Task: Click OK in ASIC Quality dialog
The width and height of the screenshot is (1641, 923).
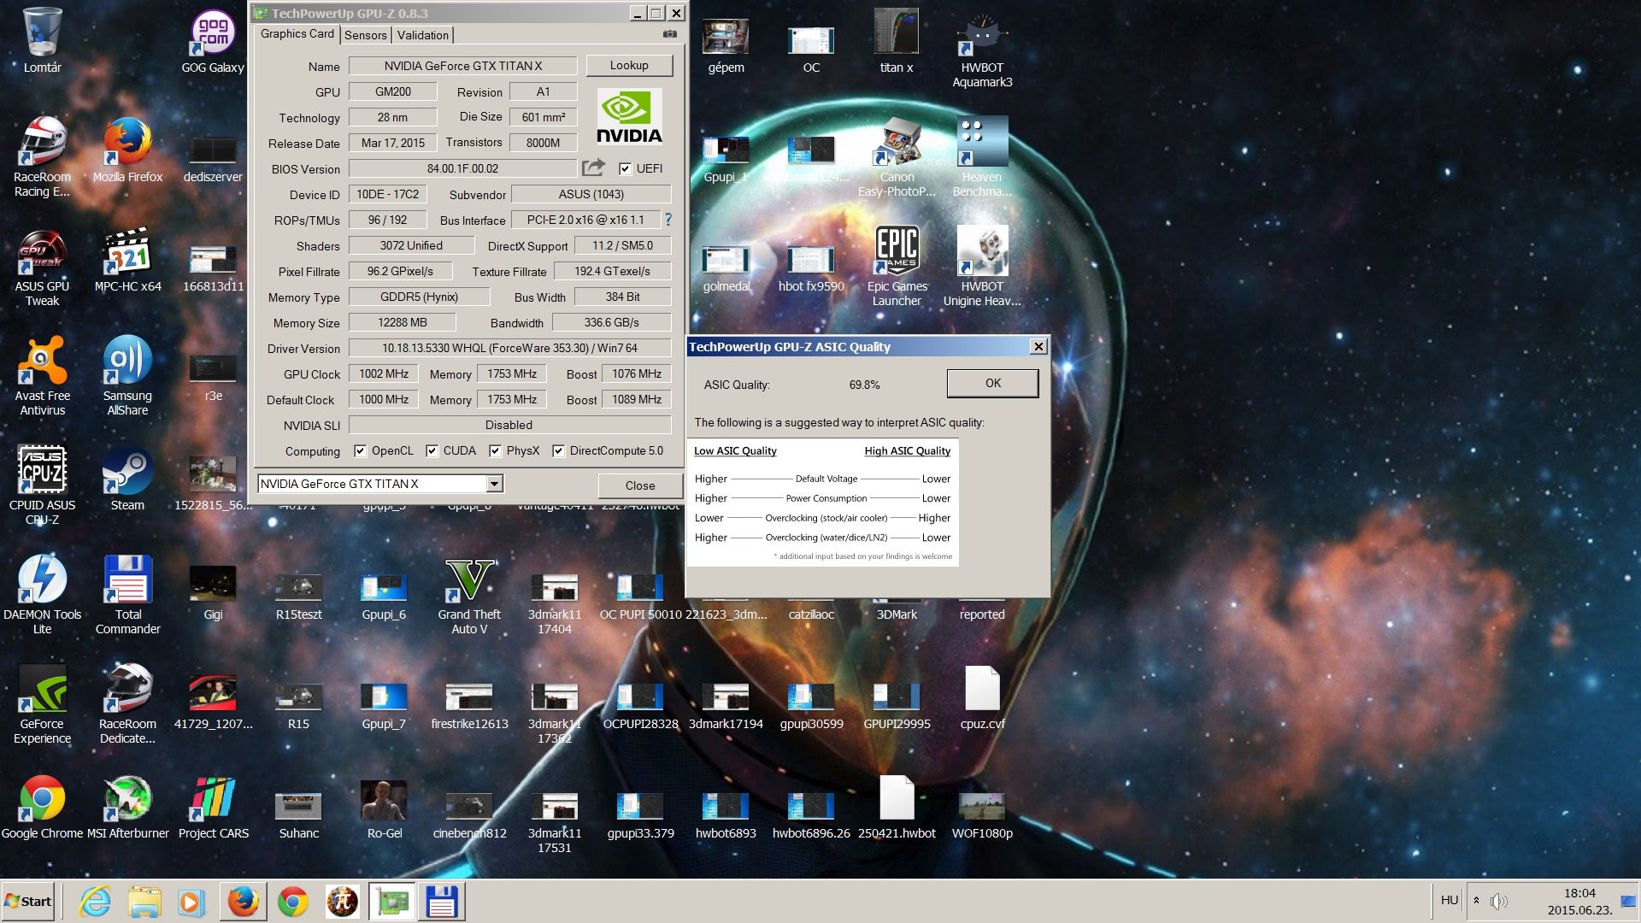Action: coord(992,383)
